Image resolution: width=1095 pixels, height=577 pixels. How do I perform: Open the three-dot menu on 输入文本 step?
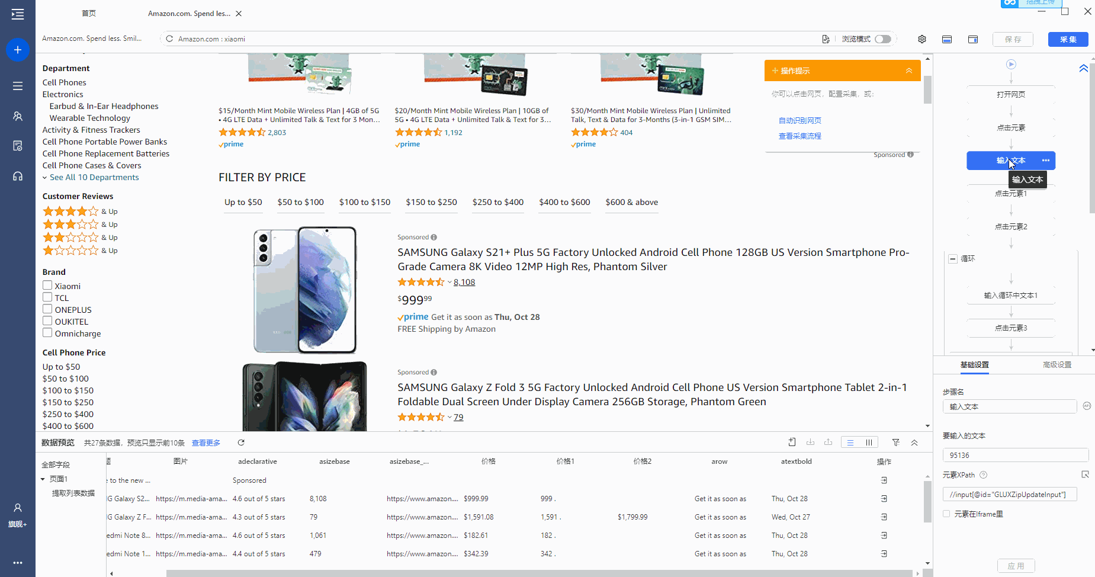click(x=1046, y=161)
